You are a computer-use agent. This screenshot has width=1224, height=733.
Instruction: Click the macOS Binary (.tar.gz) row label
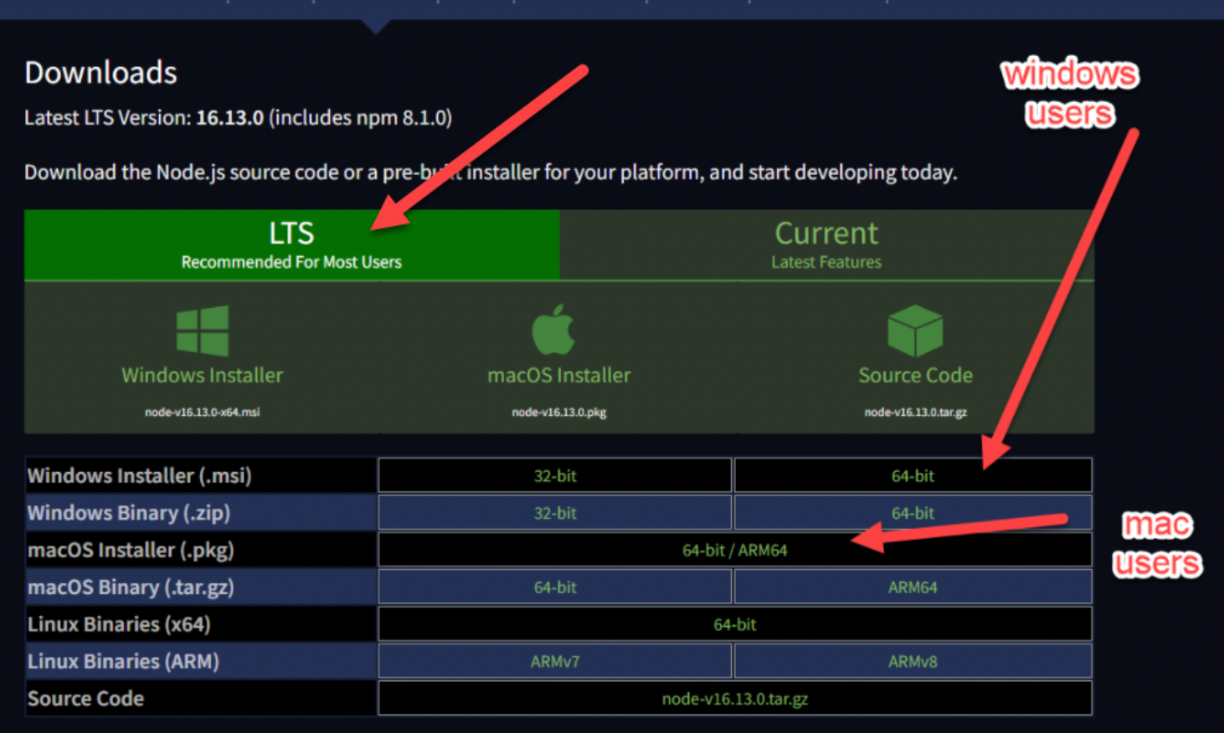coord(131,587)
